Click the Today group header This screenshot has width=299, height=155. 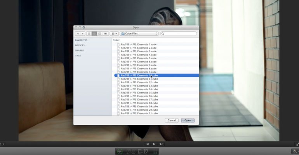coord(116,40)
